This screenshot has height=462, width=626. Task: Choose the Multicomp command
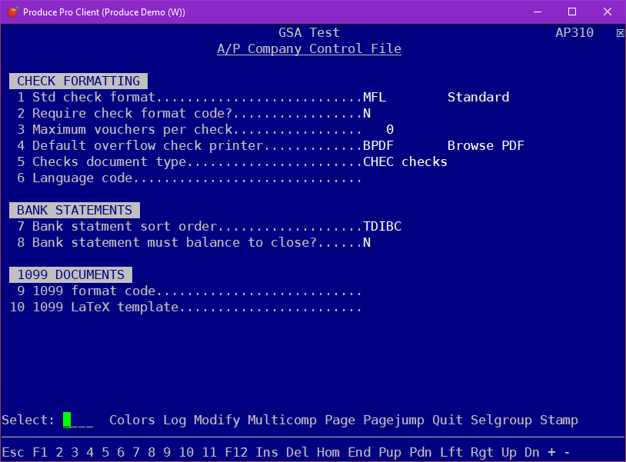point(282,420)
